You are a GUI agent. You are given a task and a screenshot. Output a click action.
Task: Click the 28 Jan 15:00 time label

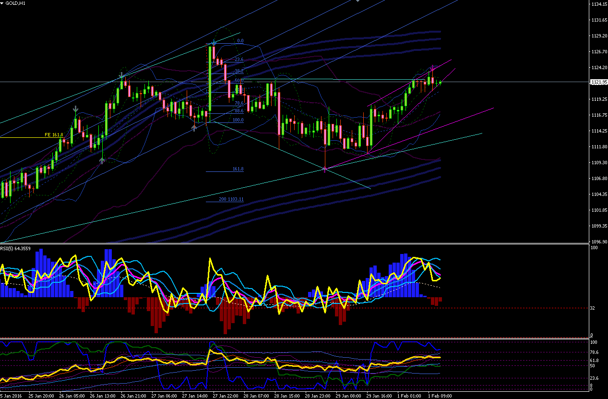coord(287,396)
